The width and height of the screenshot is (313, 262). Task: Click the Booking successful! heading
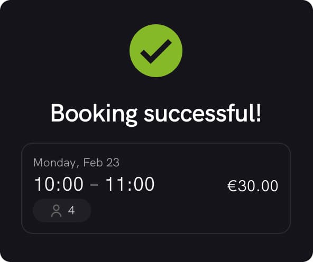pos(156,114)
